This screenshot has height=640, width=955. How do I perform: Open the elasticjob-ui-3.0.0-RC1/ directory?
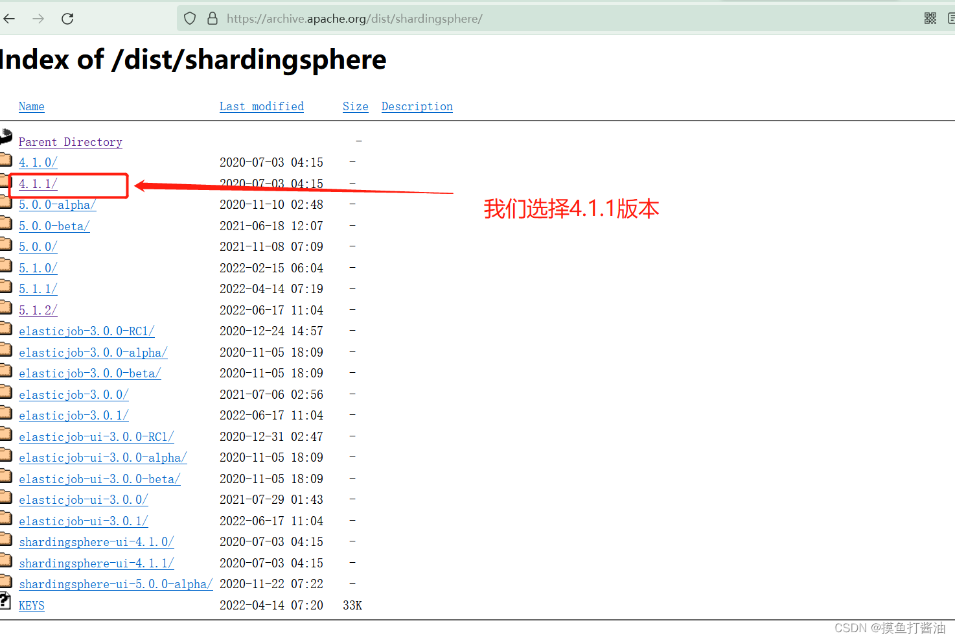(x=97, y=437)
